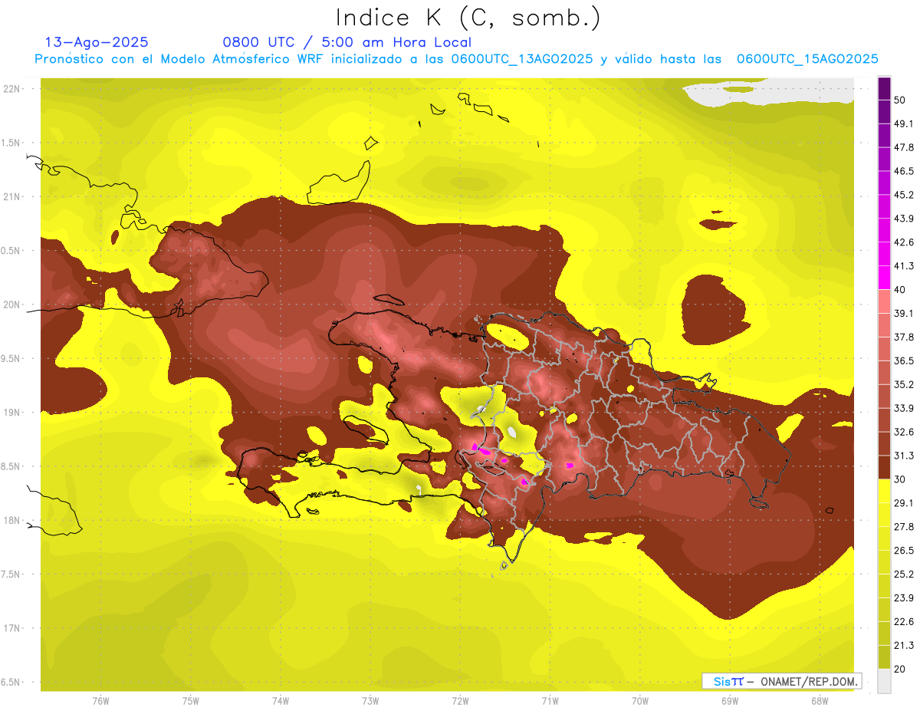920x711 pixels.
Task: Click the legend value '45.2'
Action: click(x=904, y=195)
